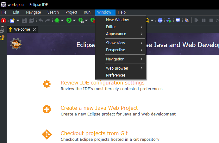The image size is (219, 143).
Task: Click the orange gear configuration icon
Action: [x=47, y=84]
